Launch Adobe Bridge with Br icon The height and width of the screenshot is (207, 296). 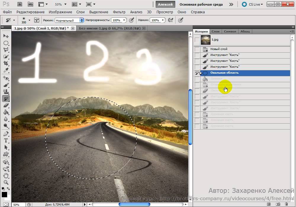pos(20,4)
